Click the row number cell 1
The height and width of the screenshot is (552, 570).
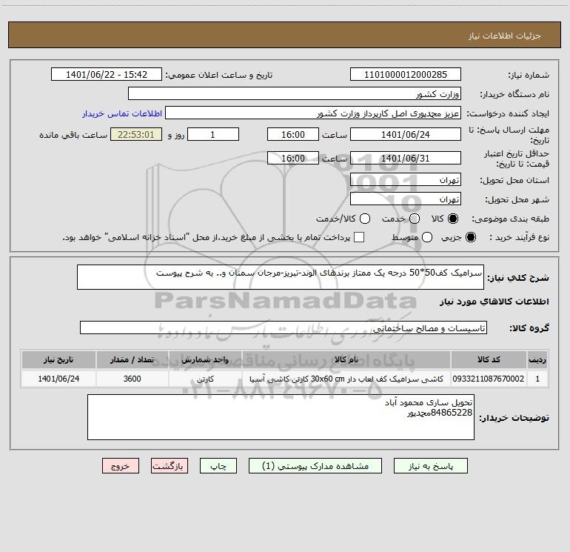pos(537,379)
